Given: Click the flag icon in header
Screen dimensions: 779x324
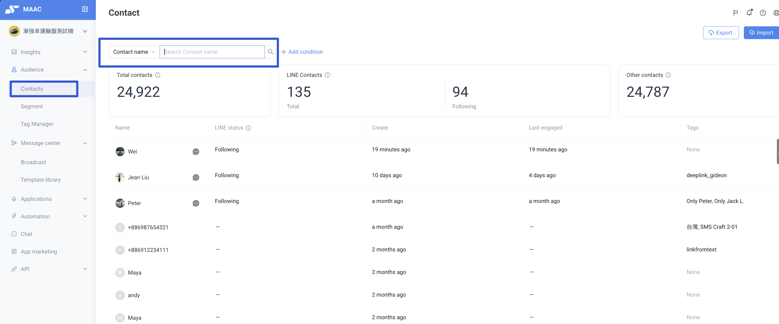Looking at the screenshot, I should pos(735,13).
